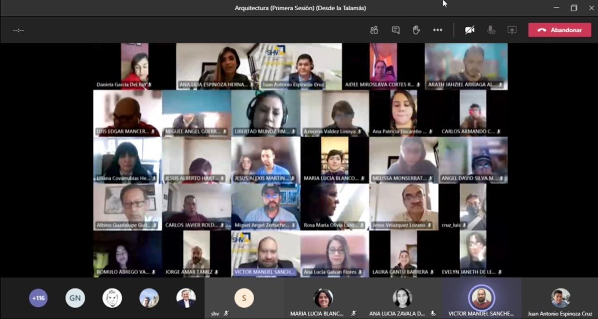Click the raise hand icon

click(x=416, y=30)
